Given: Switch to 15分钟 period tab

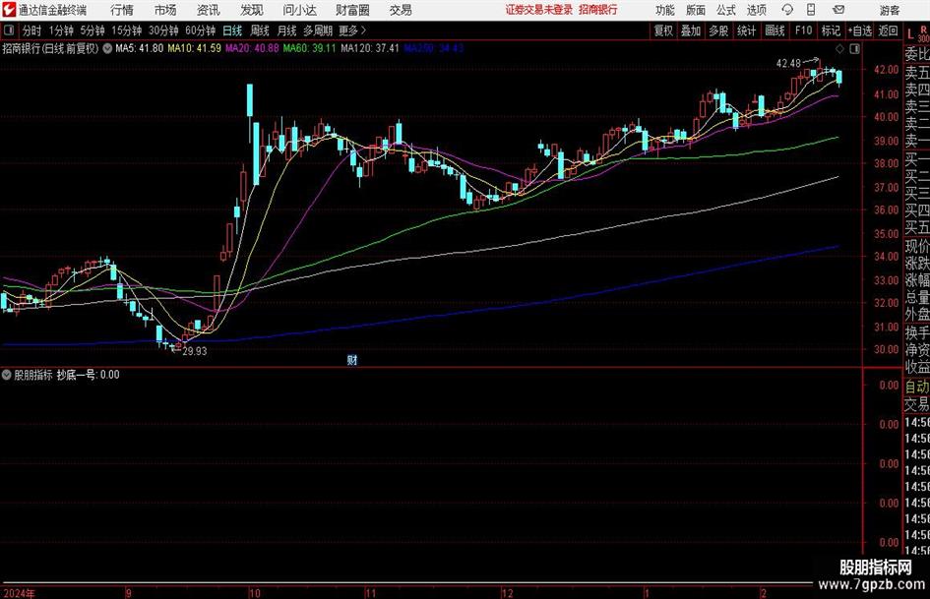Looking at the screenshot, I should click(126, 30).
